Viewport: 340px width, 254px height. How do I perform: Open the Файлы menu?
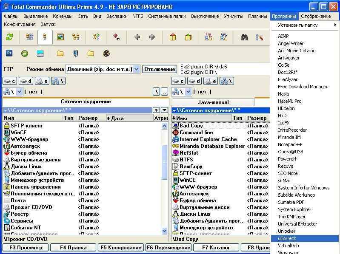click(11, 16)
